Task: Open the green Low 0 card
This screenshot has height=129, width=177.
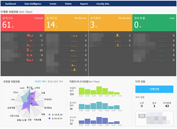Action: point(154,23)
